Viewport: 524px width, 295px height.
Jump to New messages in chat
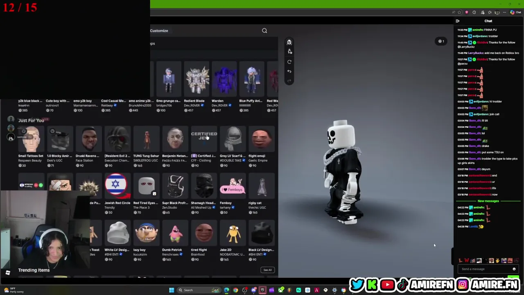pyautogui.click(x=488, y=201)
